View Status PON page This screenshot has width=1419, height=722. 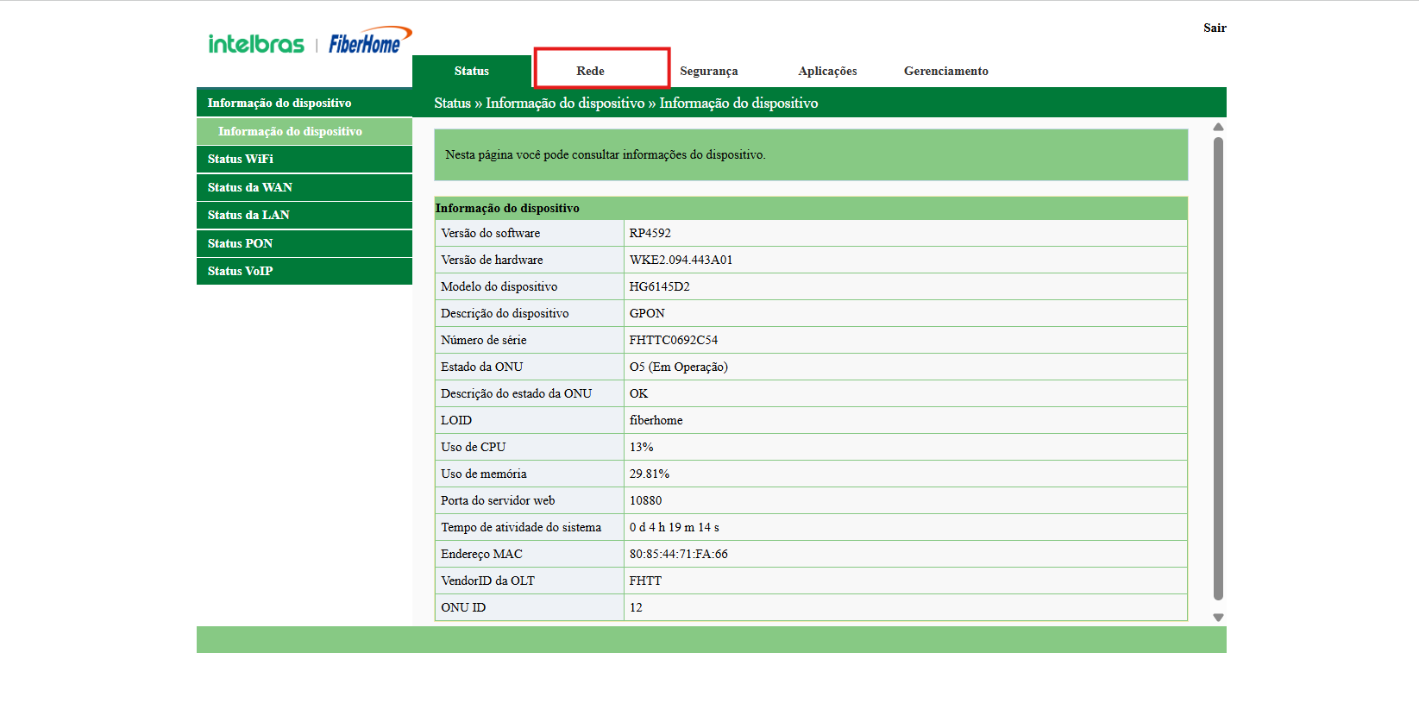point(240,243)
